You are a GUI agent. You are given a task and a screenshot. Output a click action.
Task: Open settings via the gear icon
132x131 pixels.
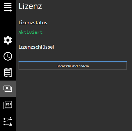(8, 40)
